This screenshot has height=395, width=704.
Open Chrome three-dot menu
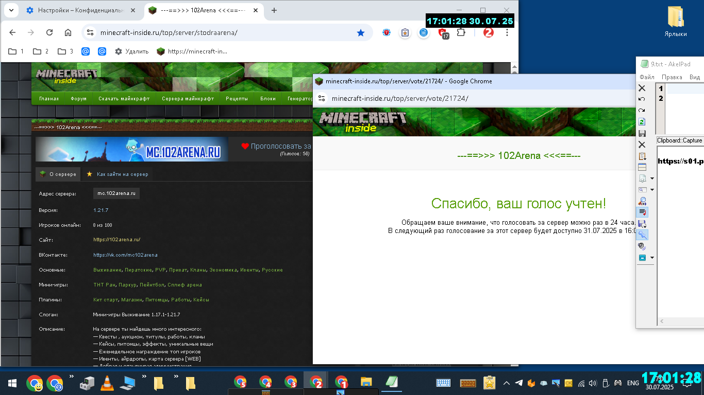click(507, 32)
